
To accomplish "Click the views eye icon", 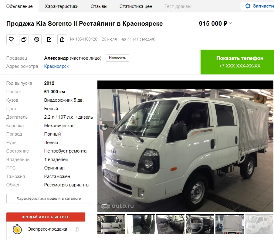I will click(124, 39).
